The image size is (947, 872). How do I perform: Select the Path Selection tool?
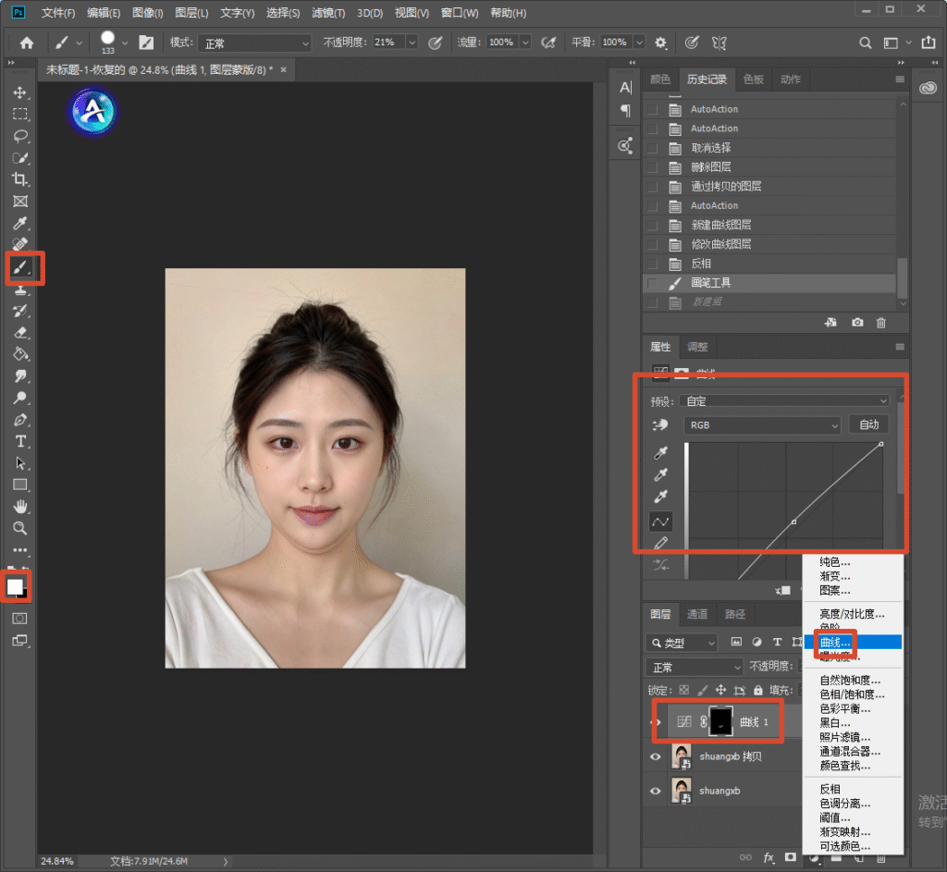click(20, 463)
